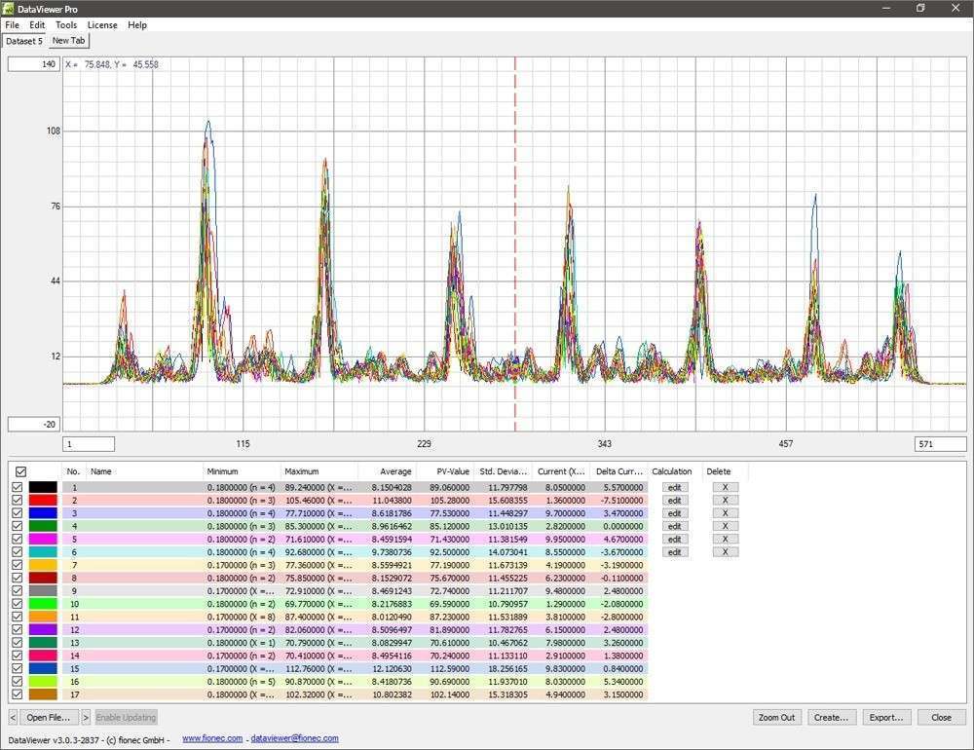974x750 pixels.
Task: Click the Enable Updating button
Action: [126, 717]
